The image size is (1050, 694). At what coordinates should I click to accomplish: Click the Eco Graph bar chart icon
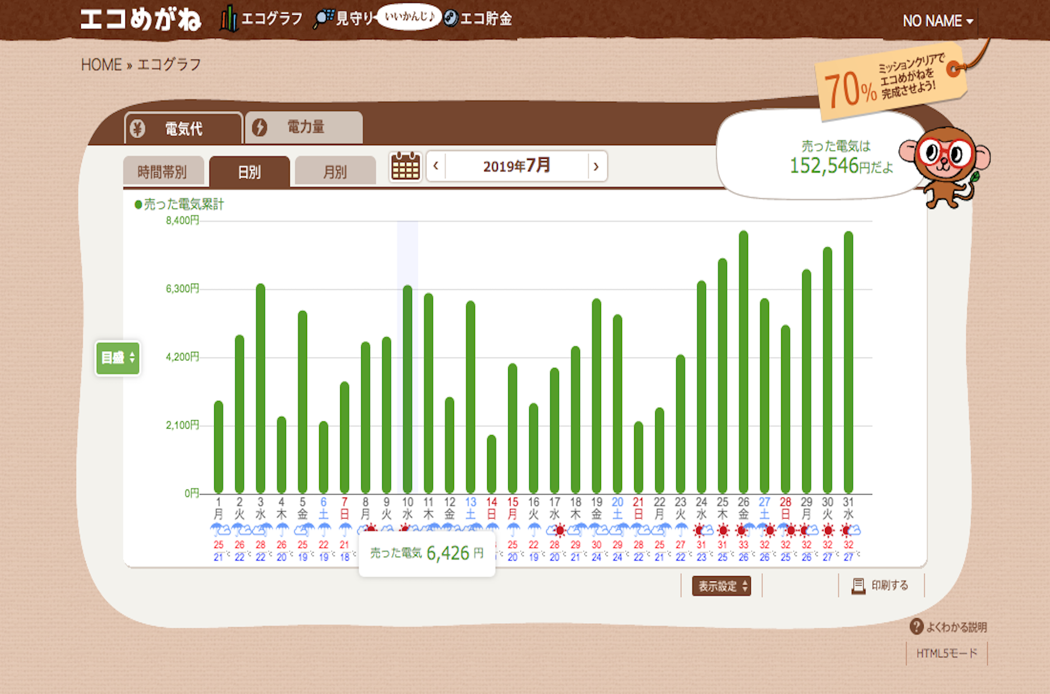[228, 19]
